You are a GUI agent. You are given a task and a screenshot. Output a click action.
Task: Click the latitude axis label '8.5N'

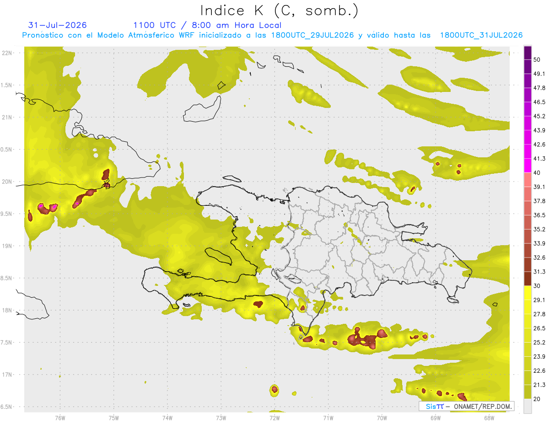pyautogui.click(x=6, y=278)
